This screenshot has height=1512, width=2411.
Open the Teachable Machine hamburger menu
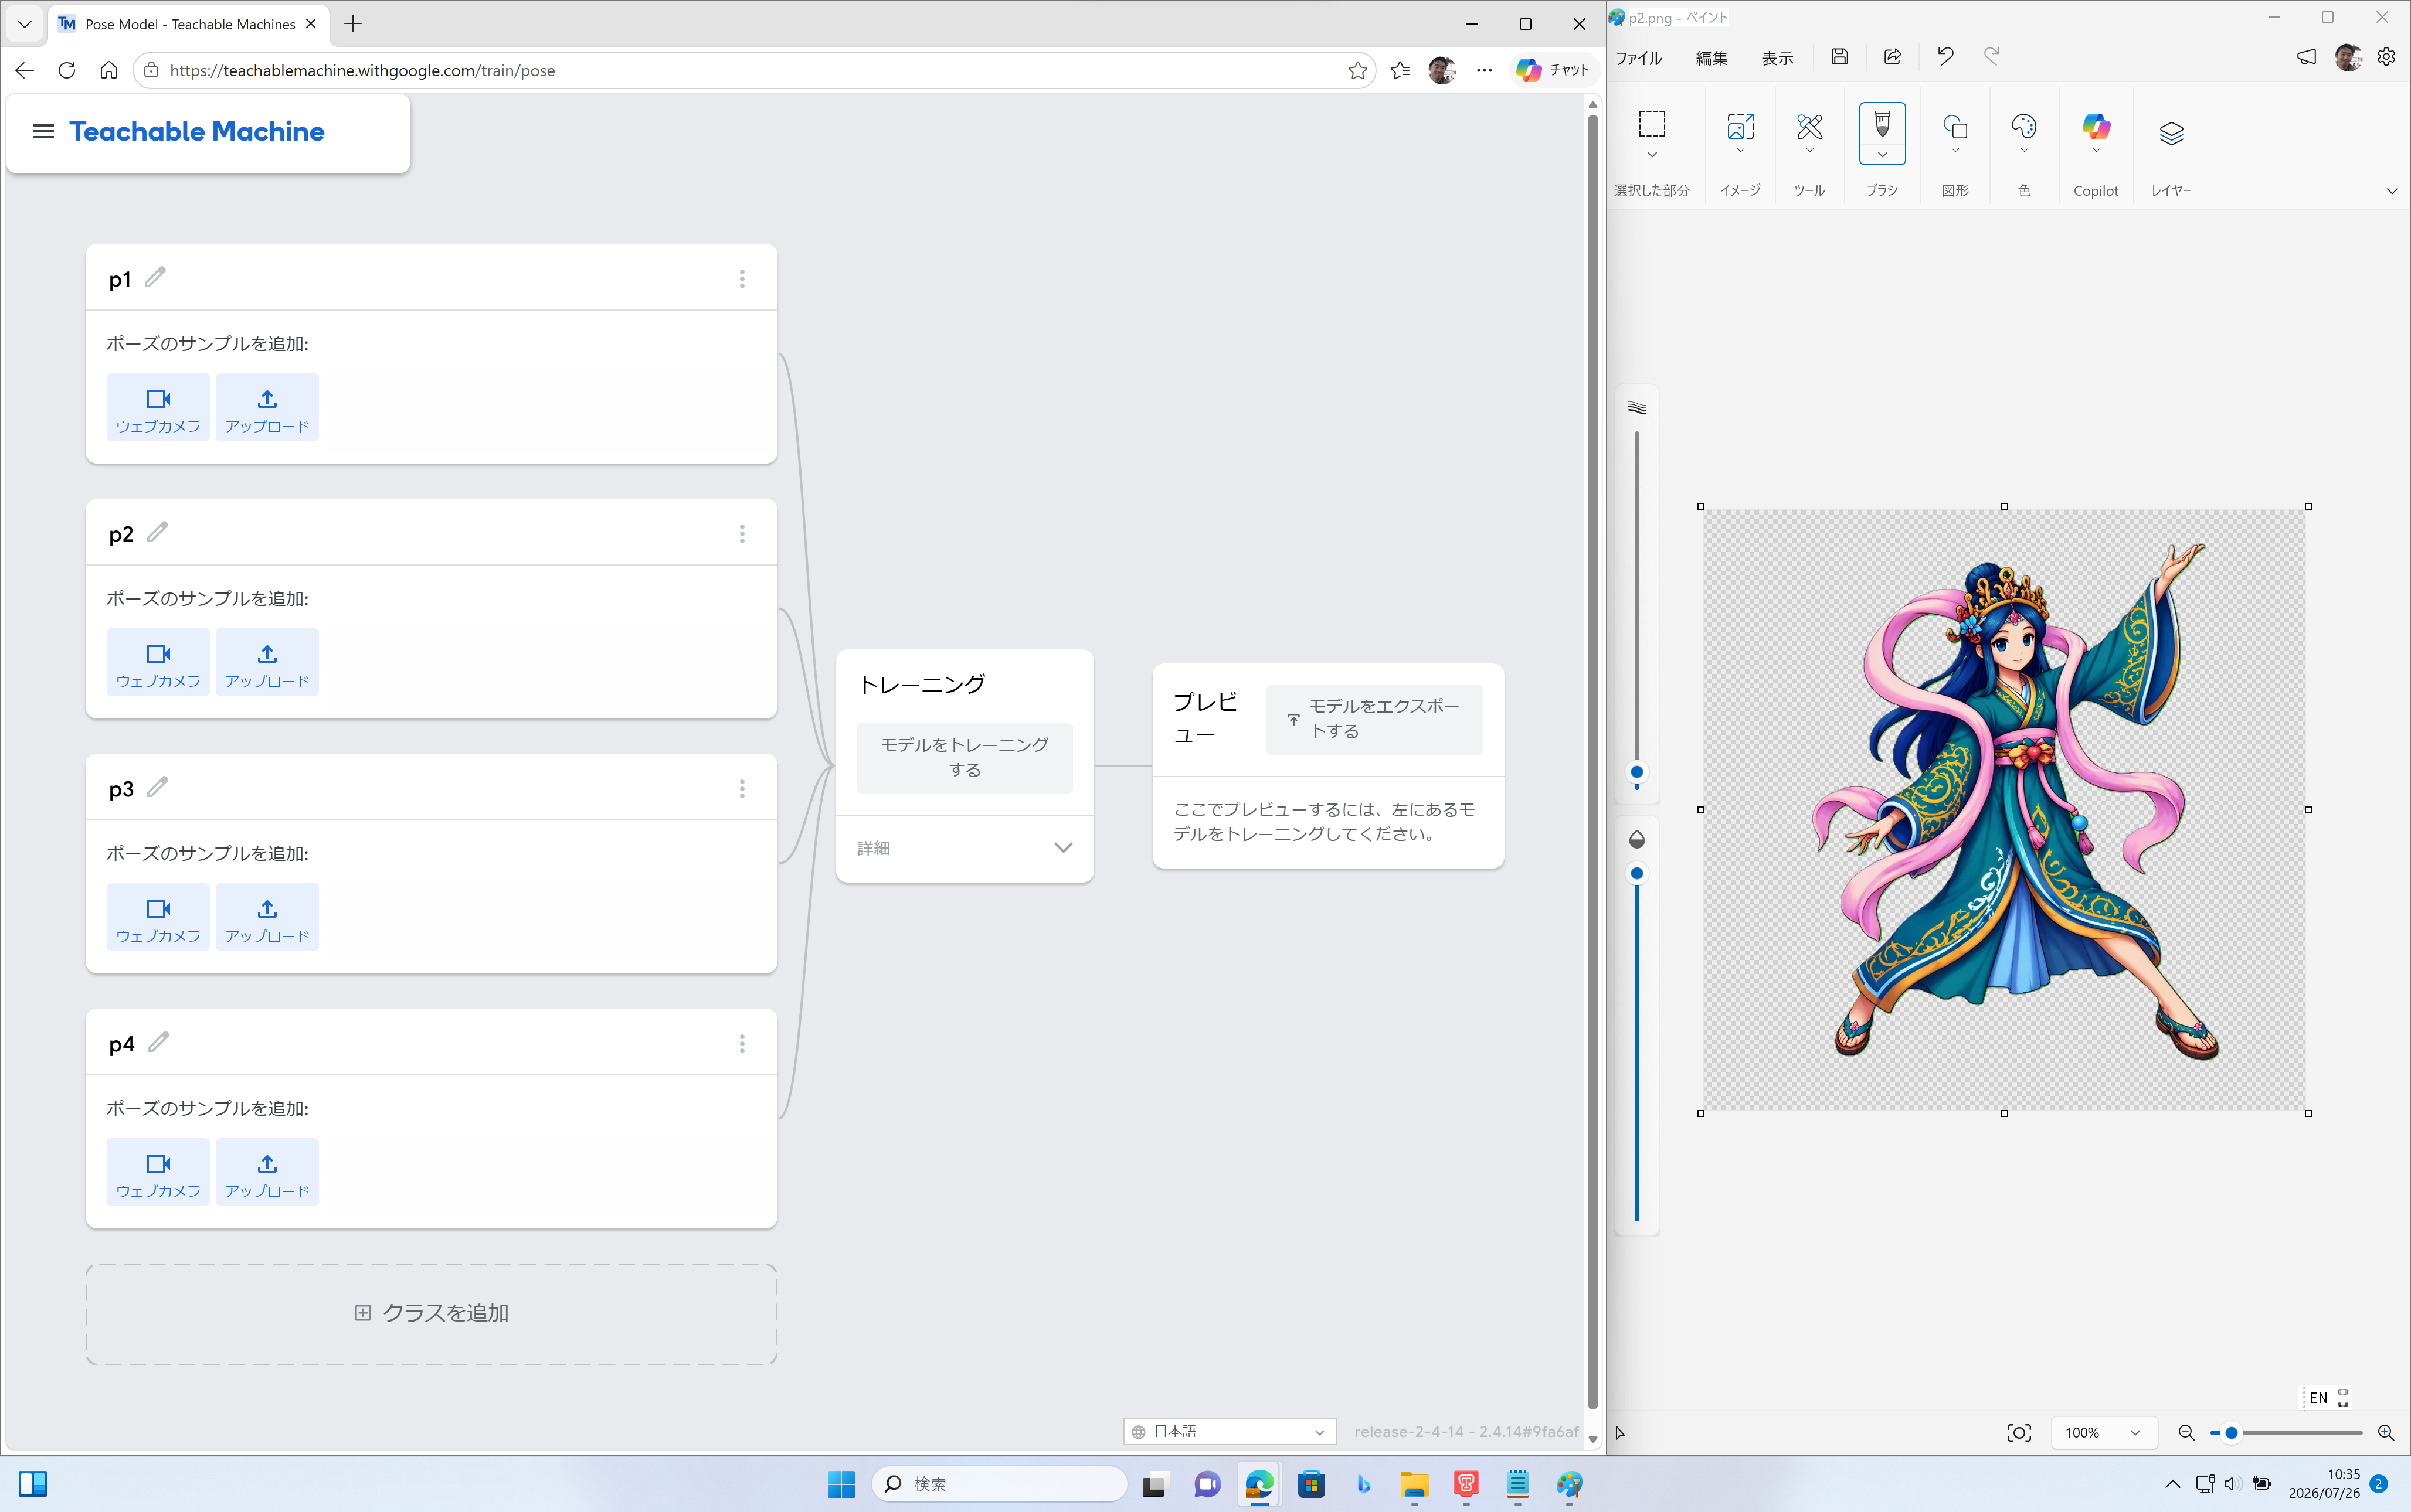(x=43, y=131)
